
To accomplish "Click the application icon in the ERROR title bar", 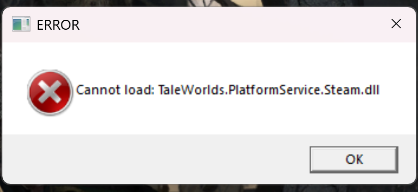I will pyautogui.click(x=21, y=24).
